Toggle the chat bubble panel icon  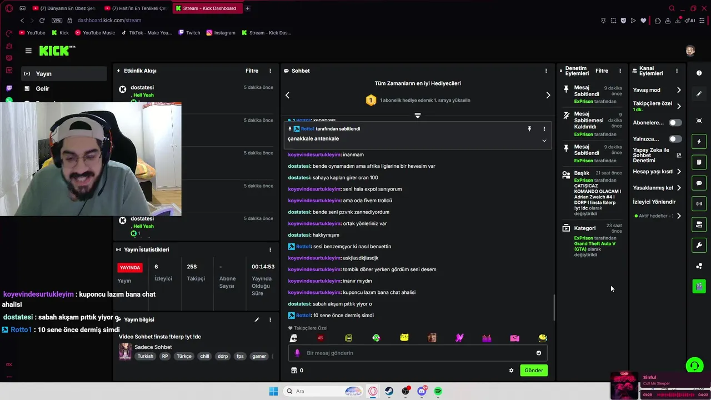pos(699,183)
